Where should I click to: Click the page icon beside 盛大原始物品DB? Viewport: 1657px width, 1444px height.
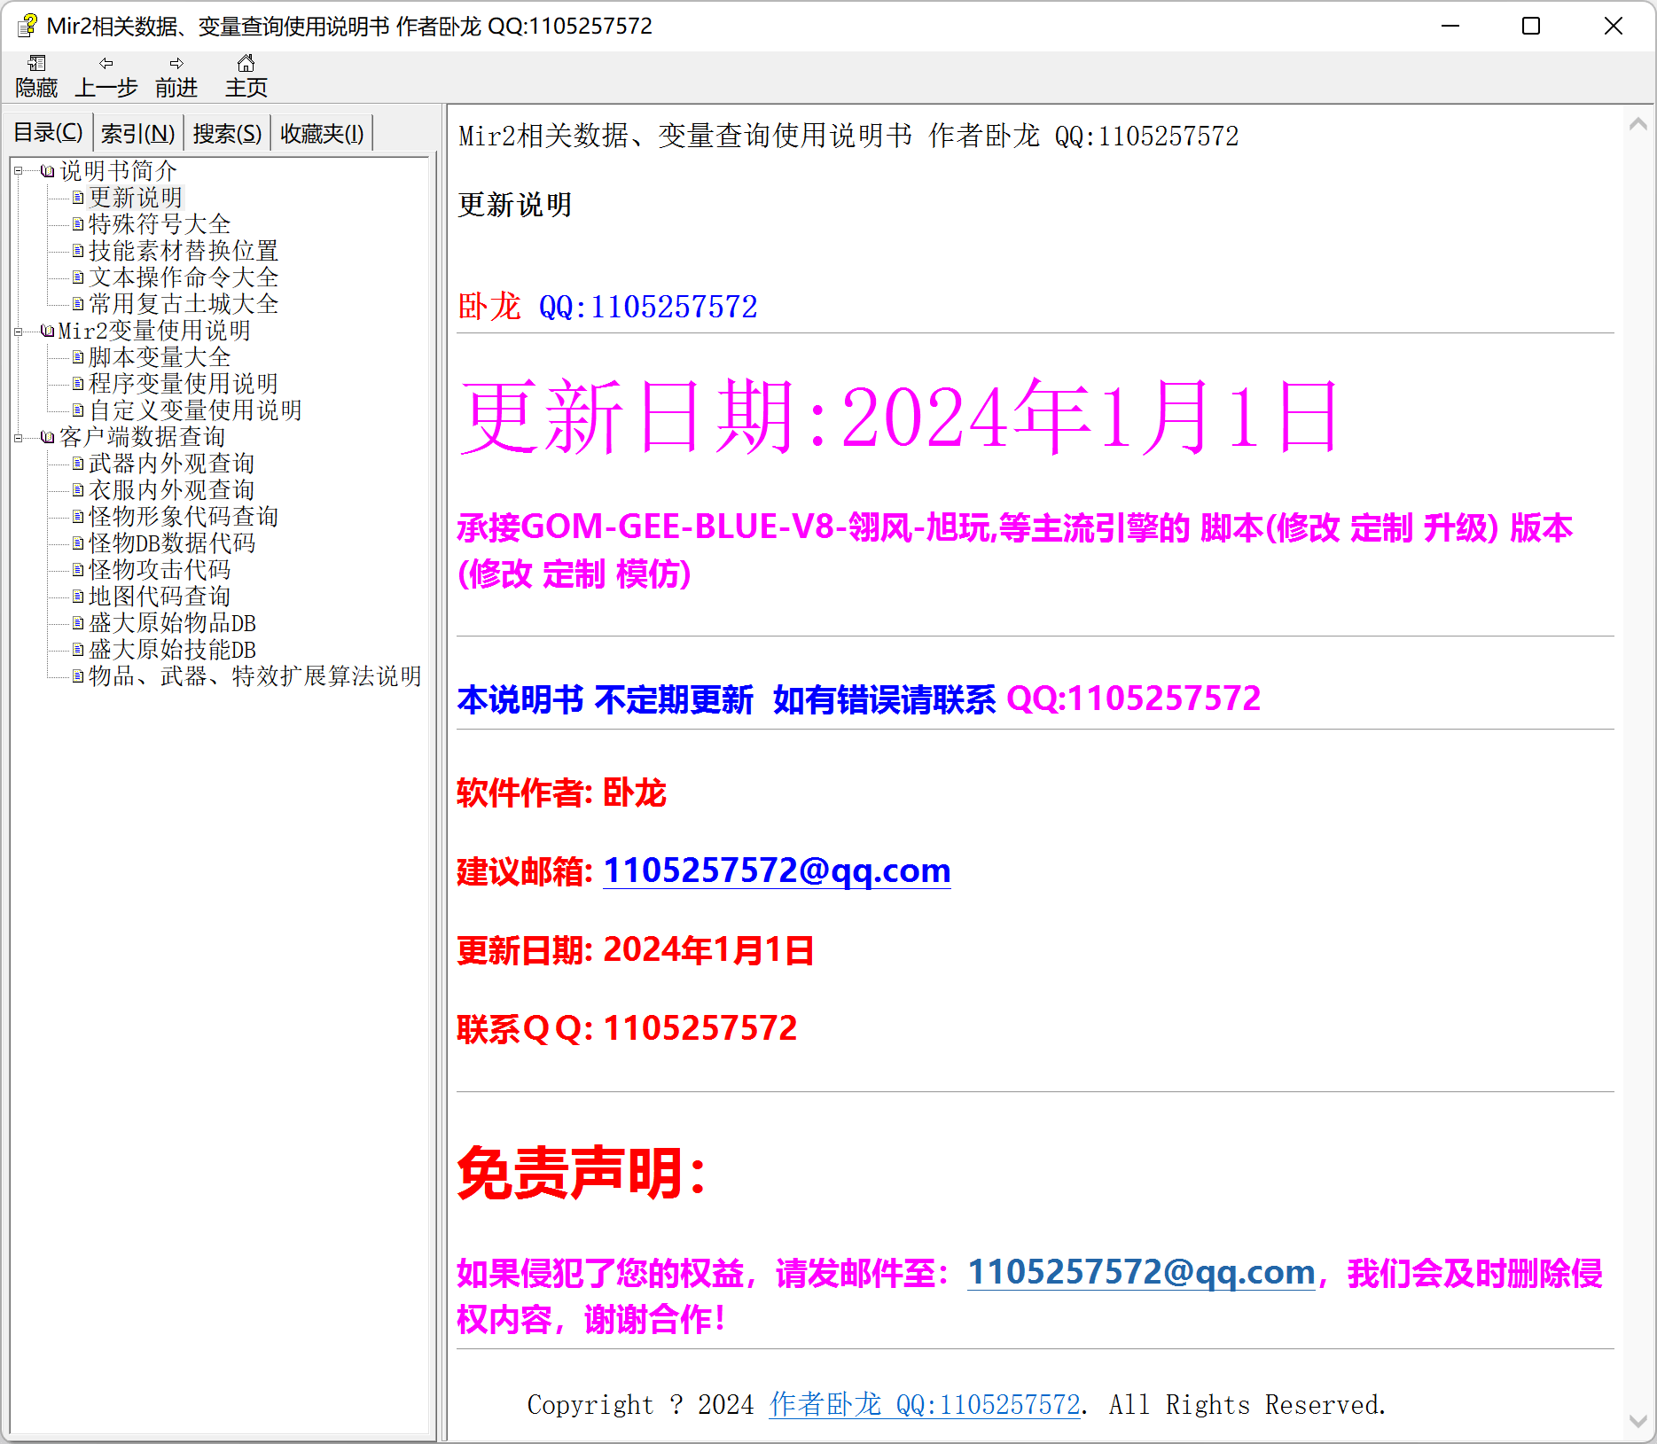click(78, 623)
